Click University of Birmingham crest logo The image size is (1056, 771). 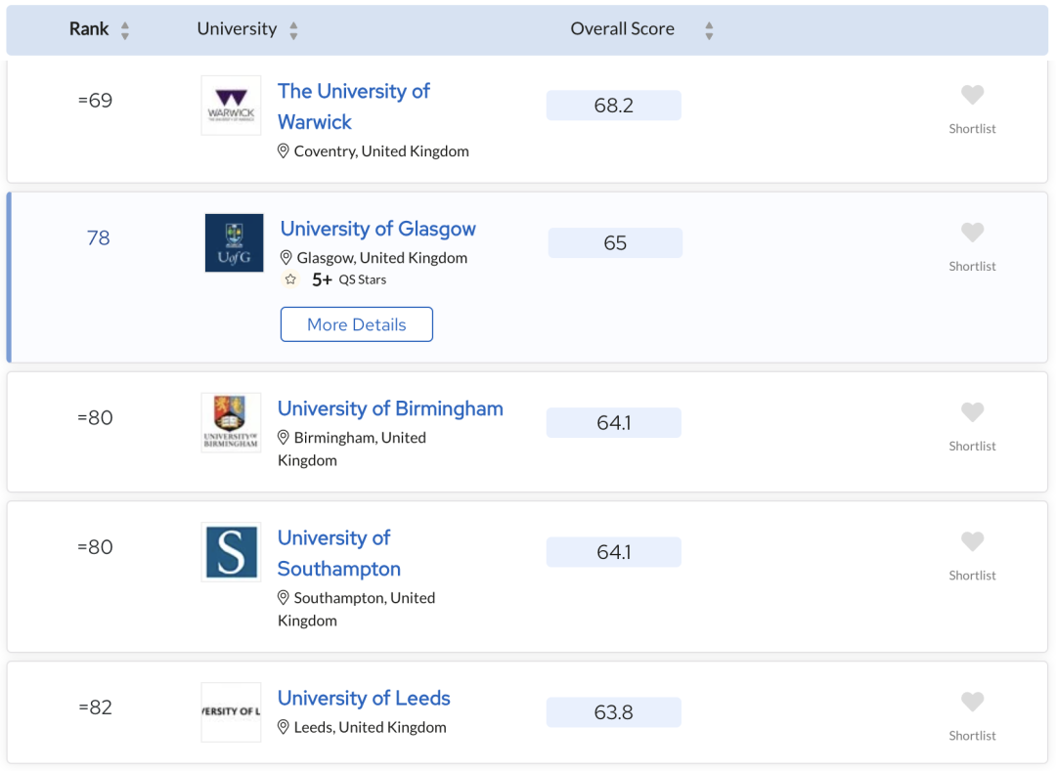(x=231, y=422)
